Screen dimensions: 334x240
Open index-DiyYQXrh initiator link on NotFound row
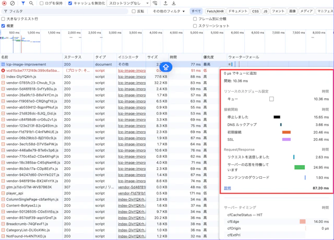(132, 236)
